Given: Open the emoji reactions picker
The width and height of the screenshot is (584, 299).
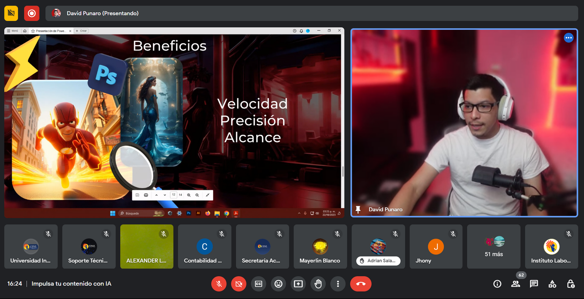Looking at the screenshot, I should click(278, 284).
